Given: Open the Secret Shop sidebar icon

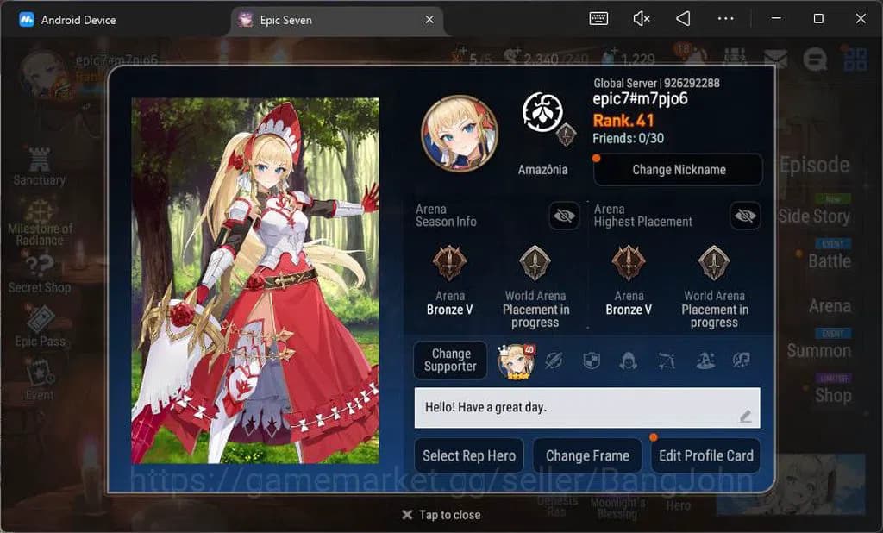Looking at the screenshot, I should click(x=40, y=273).
